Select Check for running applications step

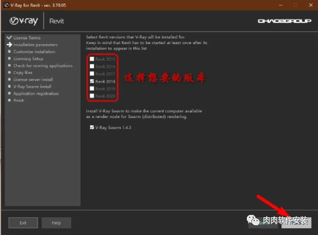click(43, 66)
